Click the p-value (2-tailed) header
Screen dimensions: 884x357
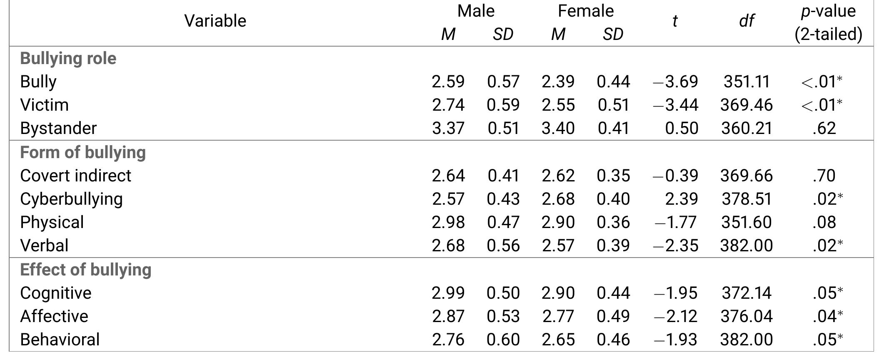[828, 22]
